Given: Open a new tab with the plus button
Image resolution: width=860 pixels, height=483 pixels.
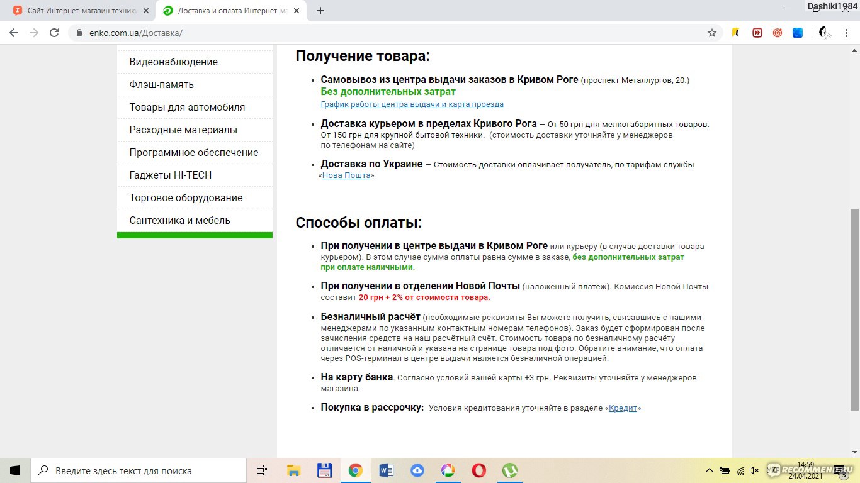Looking at the screenshot, I should pos(320,11).
